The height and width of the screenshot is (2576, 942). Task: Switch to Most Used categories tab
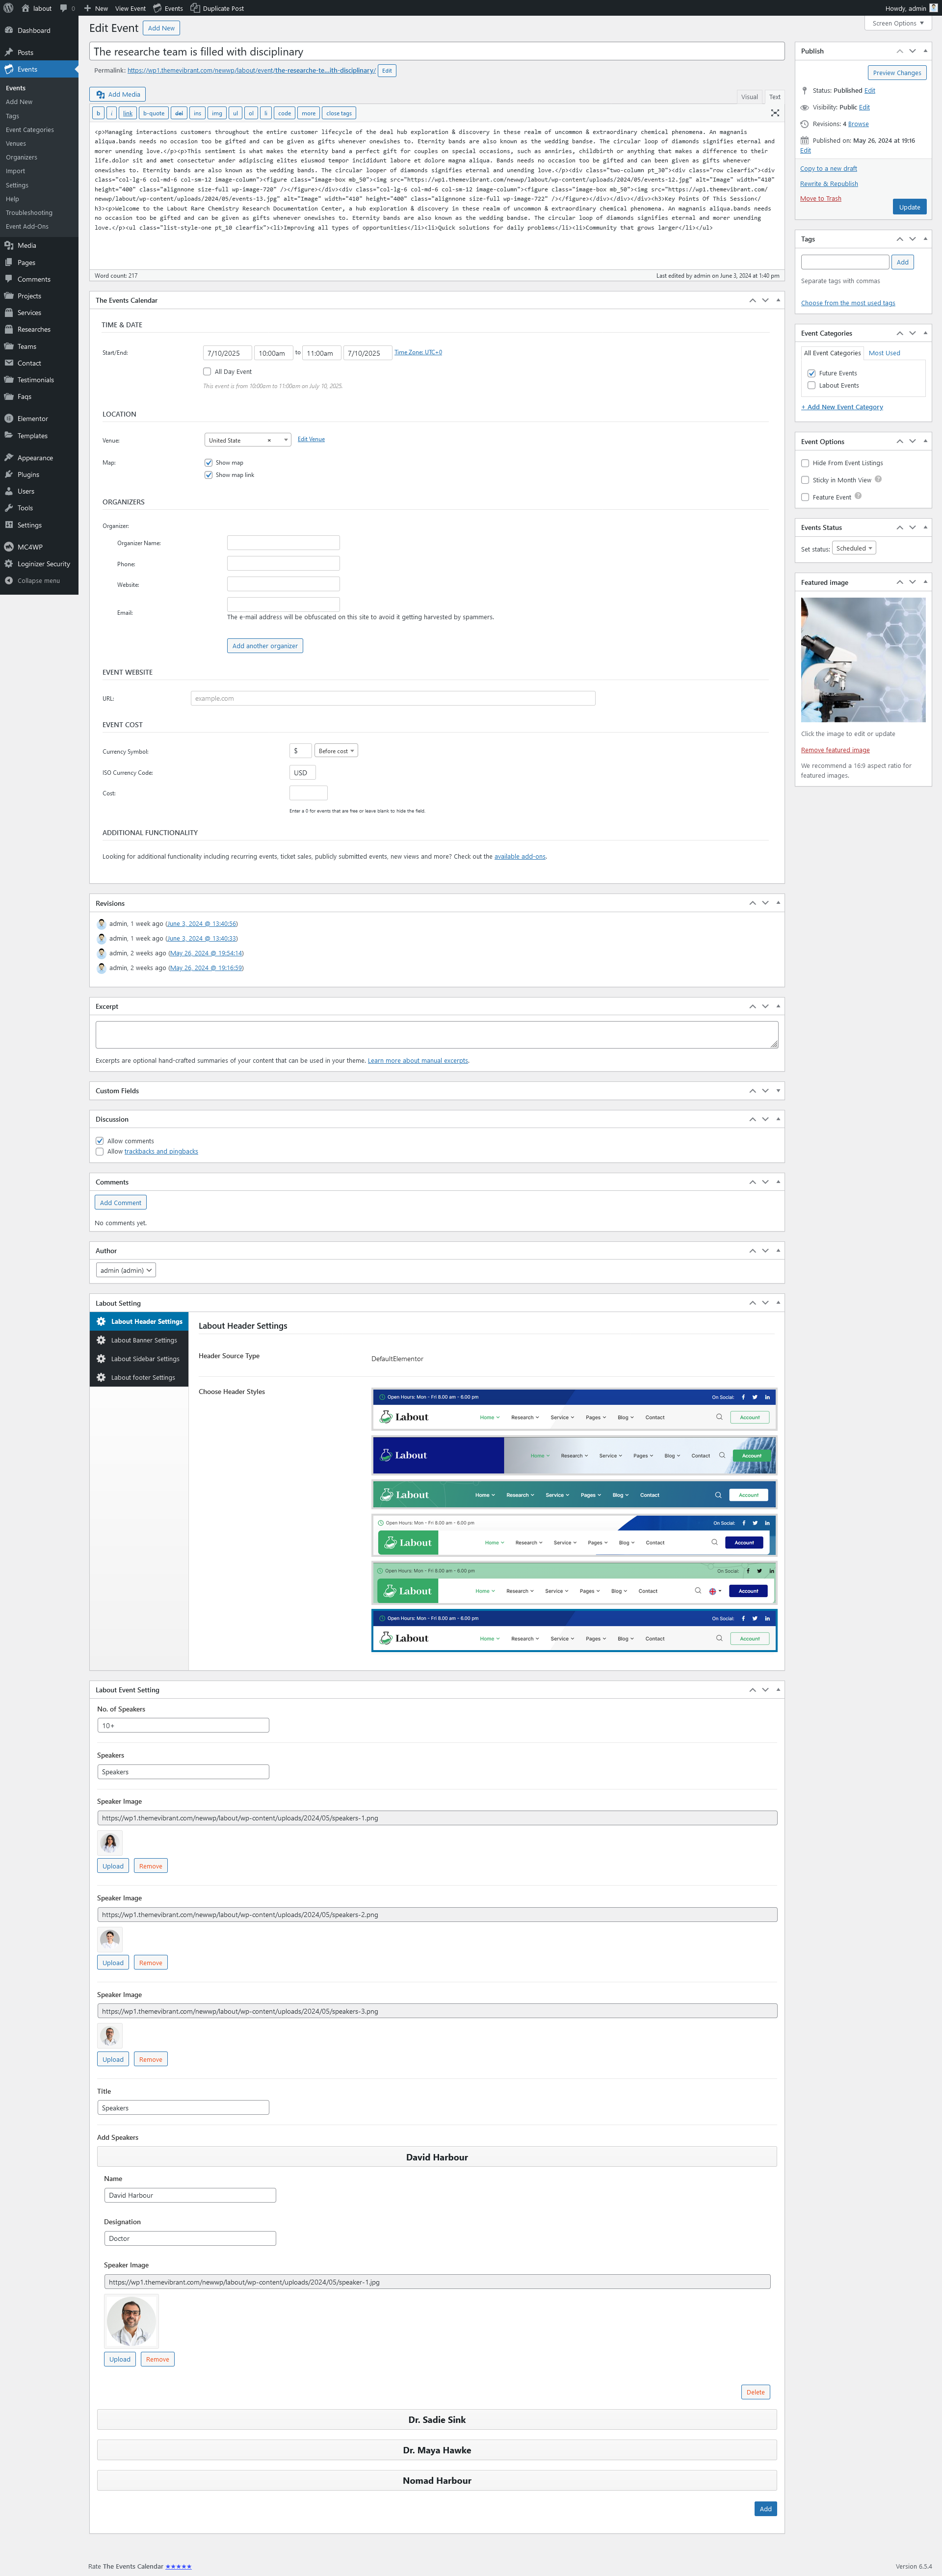point(884,353)
